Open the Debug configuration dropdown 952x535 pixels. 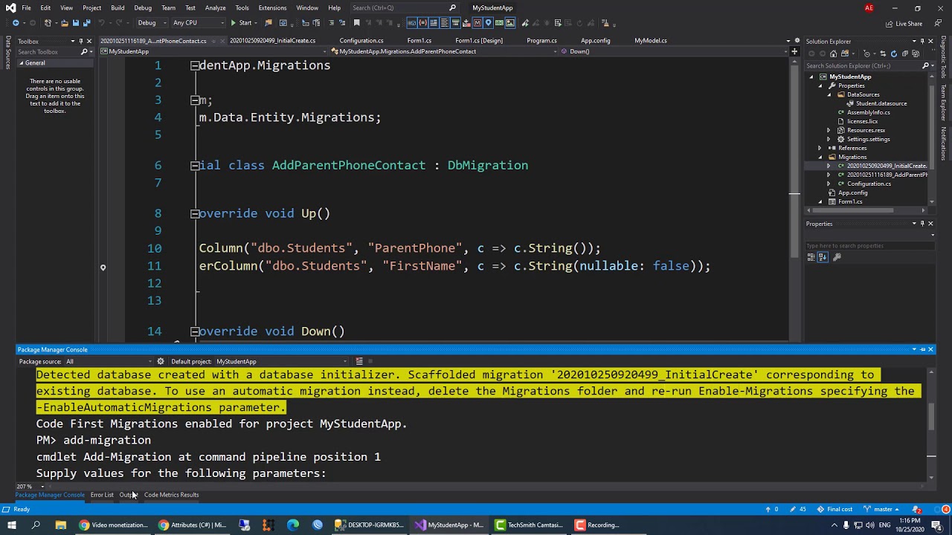click(151, 22)
